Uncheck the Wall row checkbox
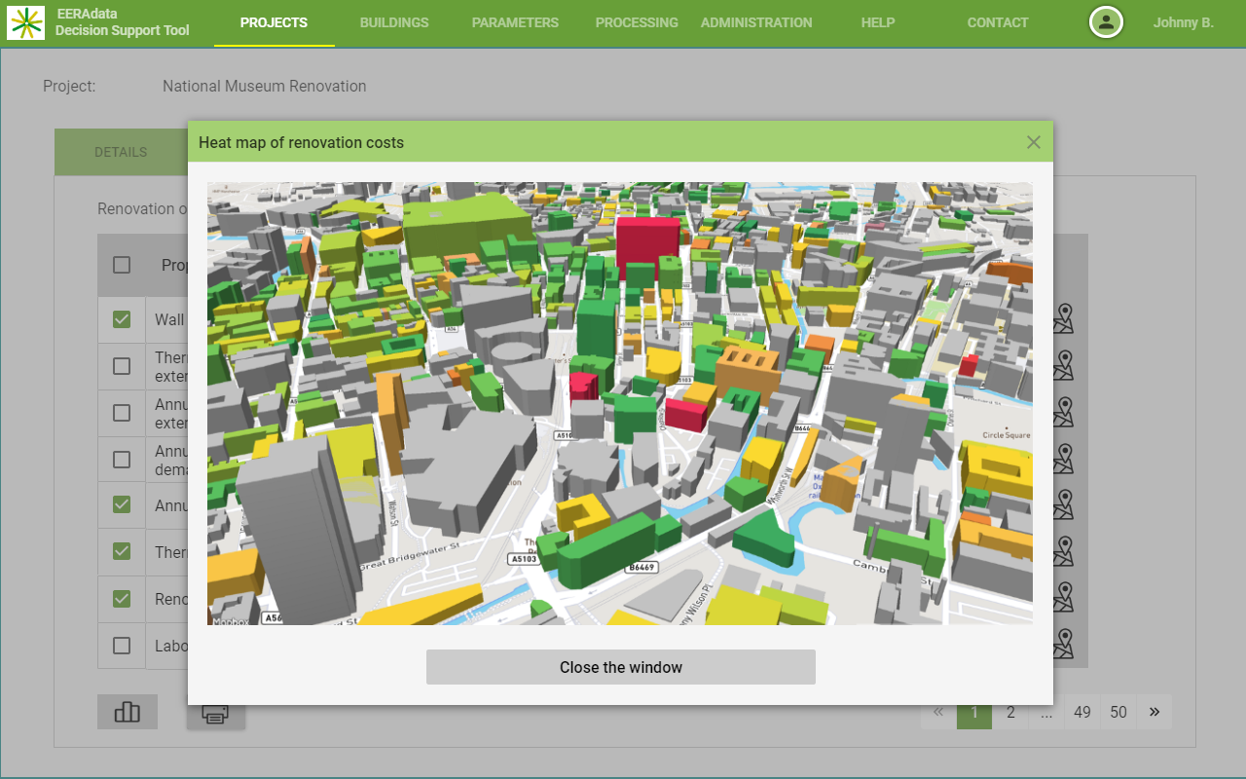This screenshot has height=779, width=1246. click(x=122, y=319)
